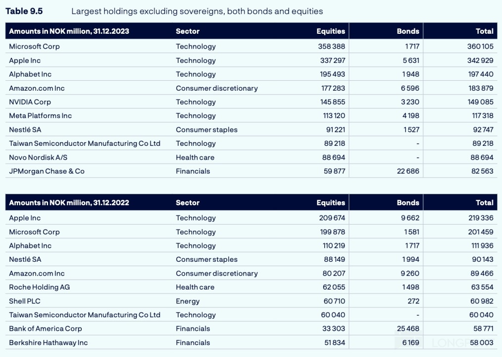Click the 31.12.2023 amounts column header
This screenshot has height=357, width=502.
[x=69, y=31]
